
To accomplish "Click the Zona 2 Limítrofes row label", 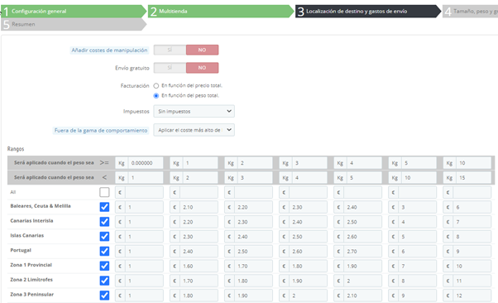I will 31,280.
